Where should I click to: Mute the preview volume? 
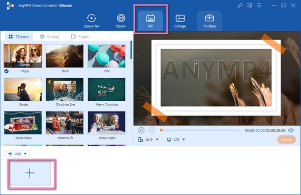click(x=290, y=130)
